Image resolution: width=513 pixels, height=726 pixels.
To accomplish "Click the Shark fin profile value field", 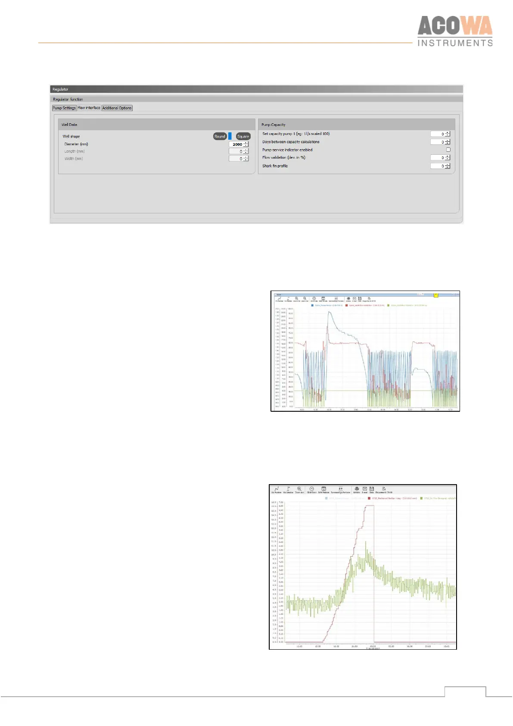I will pos(438,166).
